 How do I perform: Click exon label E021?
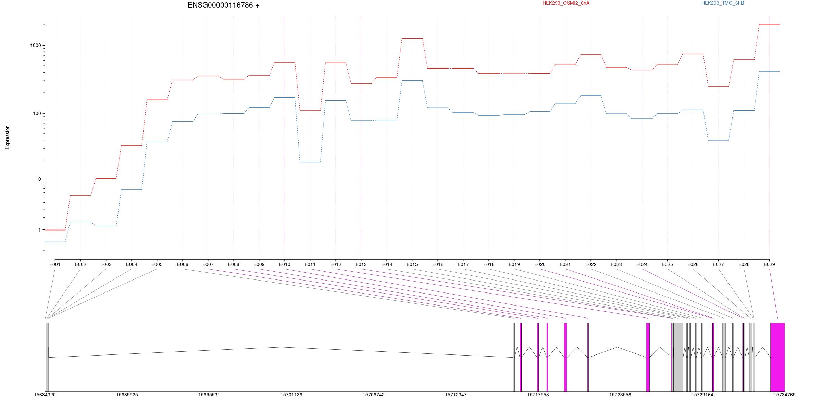565,264
